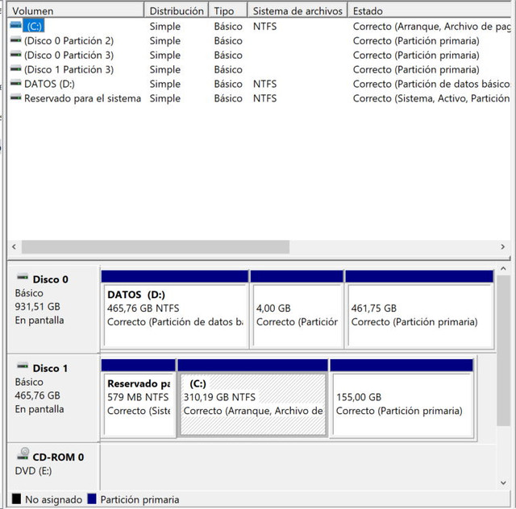
Task: Select the DATOS (D:) 465,76 GB partition block
Action: pos(175,309)
